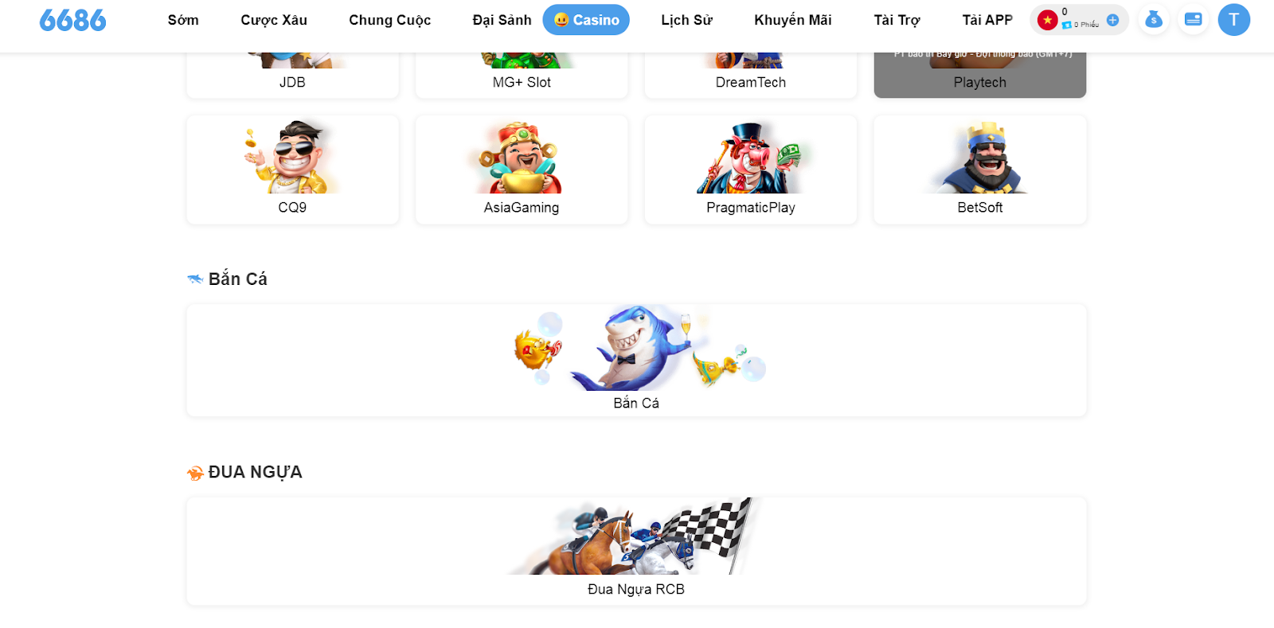Open the money bag deposit icon
The width and height of the screenshot is (1274, 628).
click(1153, 20)
